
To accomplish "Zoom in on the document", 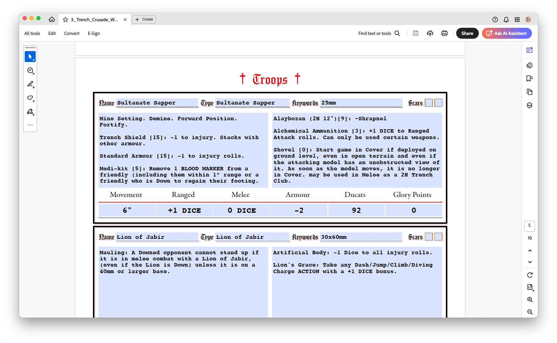I will point(530,299).
